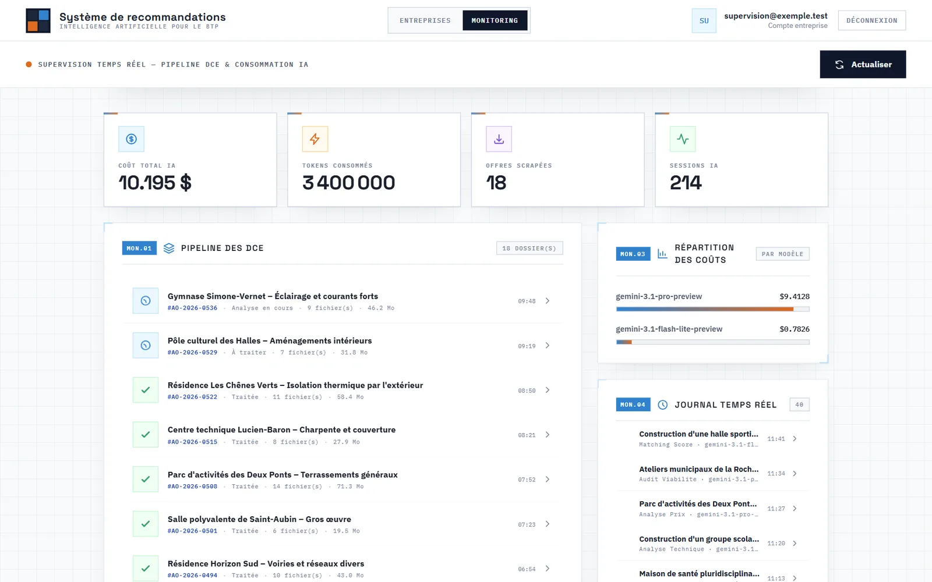Screen dimensions: 932x582
Task: Click the checkmark icon of Parc d'activités des Deux Ponts
Action: point(146,480)
